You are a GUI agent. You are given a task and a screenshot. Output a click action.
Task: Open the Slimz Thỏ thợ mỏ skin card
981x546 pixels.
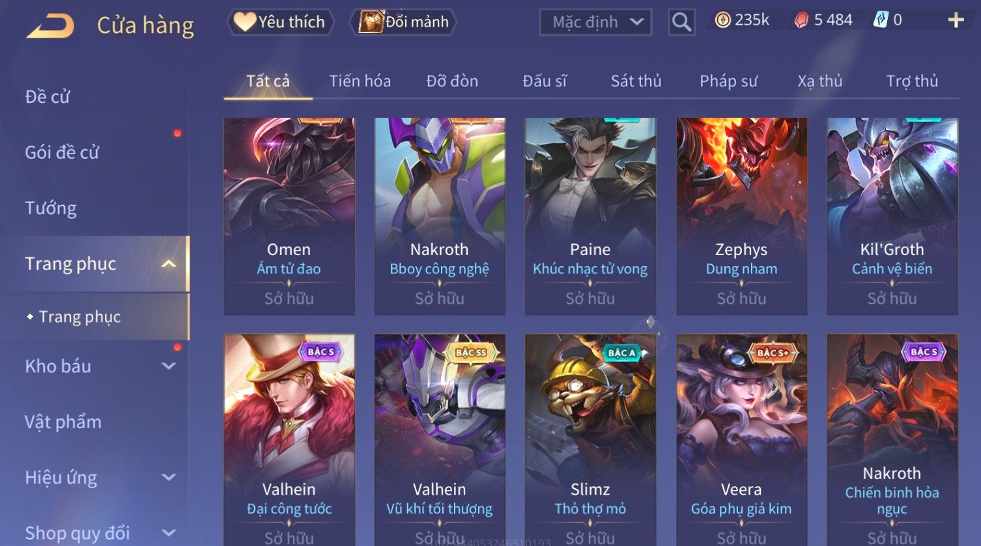coord(590,440)
